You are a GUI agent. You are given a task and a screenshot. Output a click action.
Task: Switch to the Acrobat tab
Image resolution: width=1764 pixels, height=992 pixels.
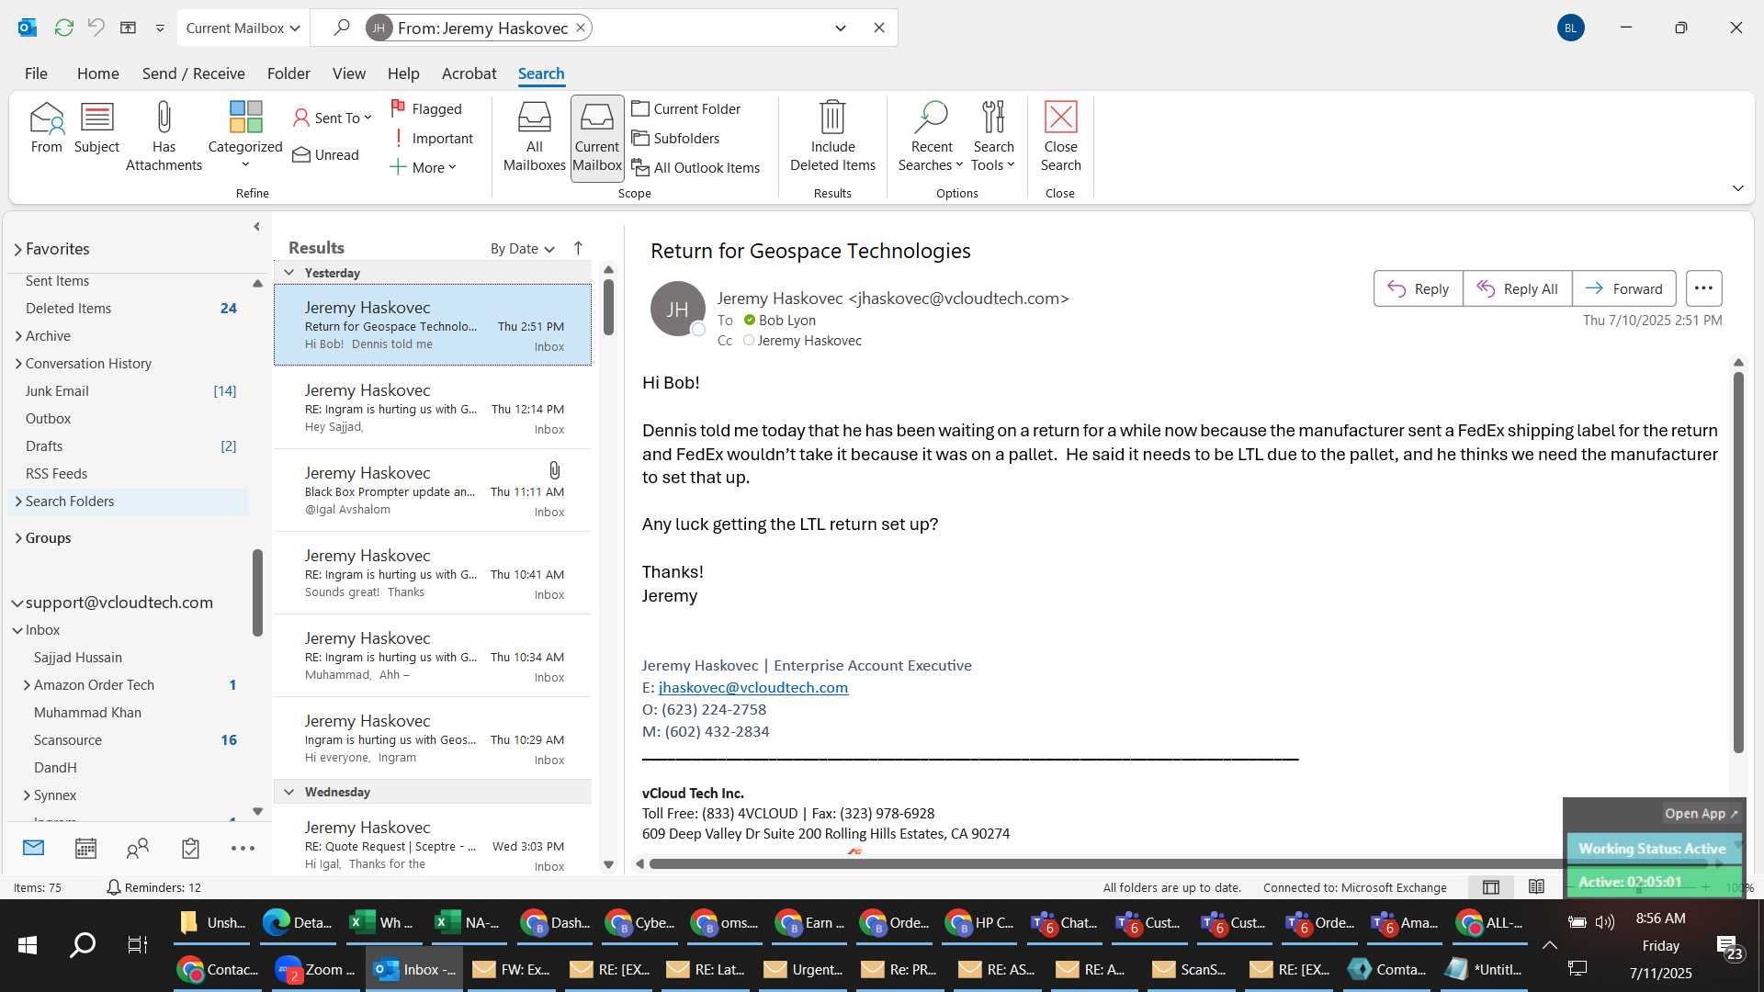click(469, 73)
